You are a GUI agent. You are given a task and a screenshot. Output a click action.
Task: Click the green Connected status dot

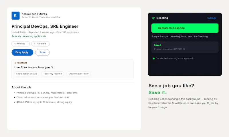click(x=154, y=59)
